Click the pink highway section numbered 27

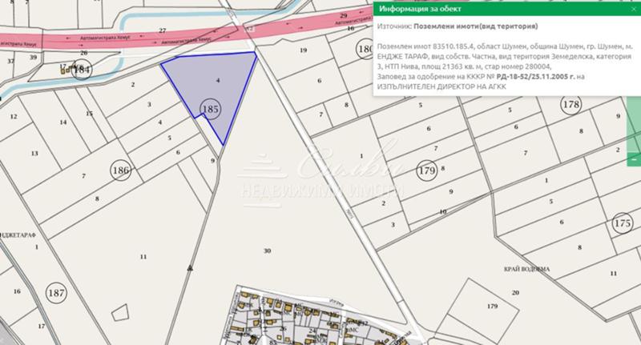(x=163, y=30)
